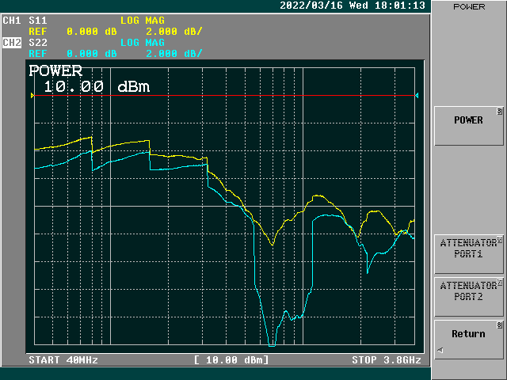Go back with the Return softkey
This screenshot has width=507, height=380.
(468, 340)
